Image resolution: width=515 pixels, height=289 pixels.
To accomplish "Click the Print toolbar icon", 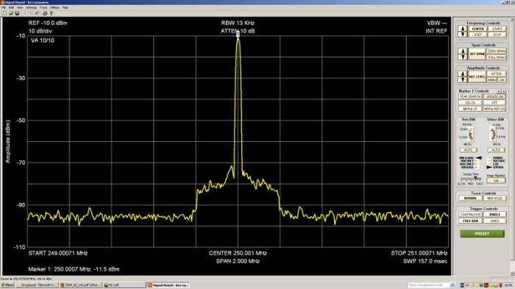I will pos(45,13).
